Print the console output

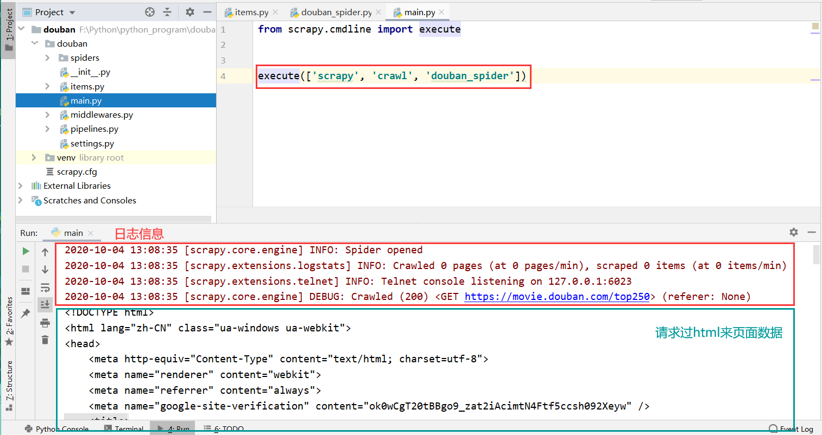coord(45,323)
